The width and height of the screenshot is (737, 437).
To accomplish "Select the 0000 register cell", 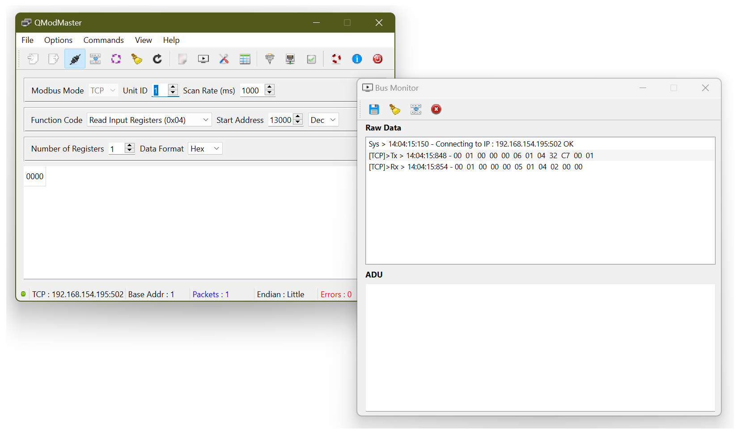I will tap(35, 176).
